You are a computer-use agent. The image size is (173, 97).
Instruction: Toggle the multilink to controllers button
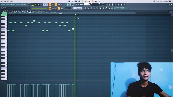pos(59,8)
